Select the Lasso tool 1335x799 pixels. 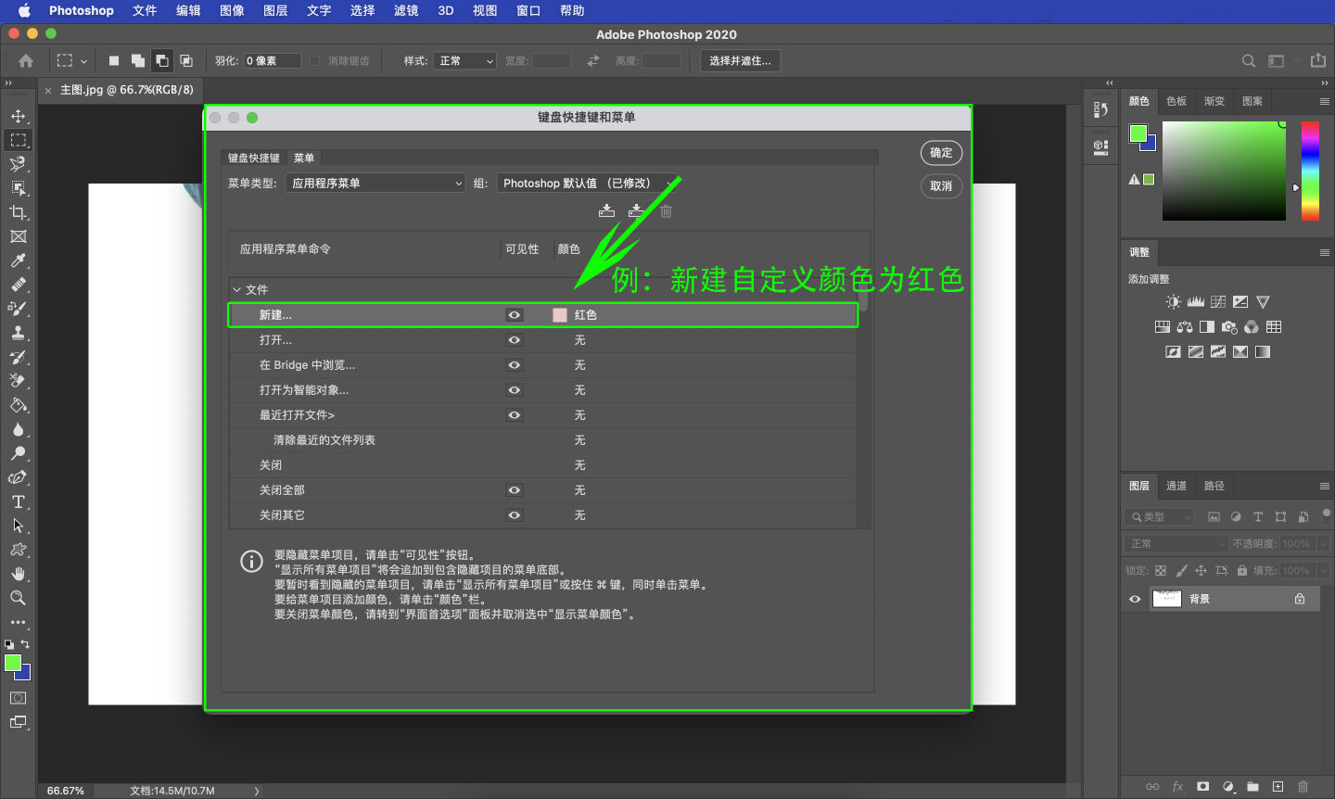coord(19,164)
